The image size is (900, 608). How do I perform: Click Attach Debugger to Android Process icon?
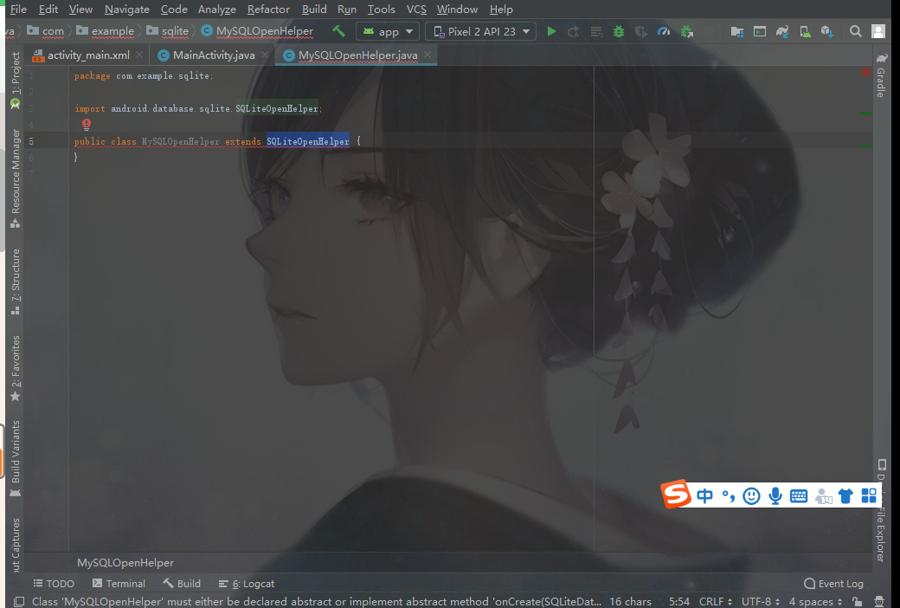coord(686,31)
